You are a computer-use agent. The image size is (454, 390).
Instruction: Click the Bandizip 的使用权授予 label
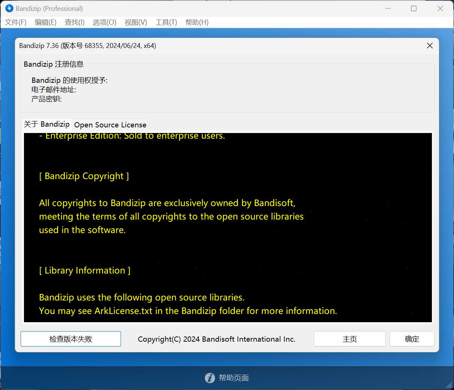pyautogui.click(x=69, y=80)
